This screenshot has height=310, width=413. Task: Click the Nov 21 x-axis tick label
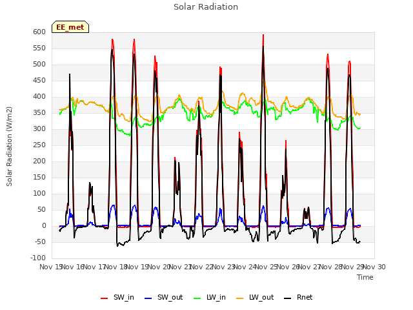[181, 267]
